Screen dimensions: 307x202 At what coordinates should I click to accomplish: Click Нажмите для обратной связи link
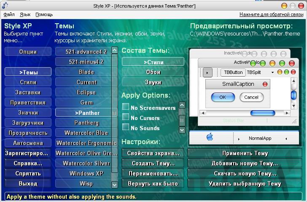point(271,14)
